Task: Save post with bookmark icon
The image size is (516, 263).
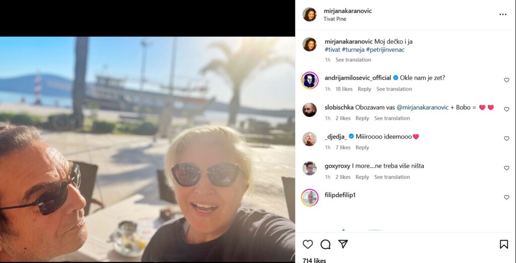Action: pos(503,244)
